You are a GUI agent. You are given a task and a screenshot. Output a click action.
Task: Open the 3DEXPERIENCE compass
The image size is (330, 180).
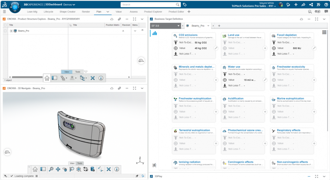pyautogui.click(x=15, y=7)
